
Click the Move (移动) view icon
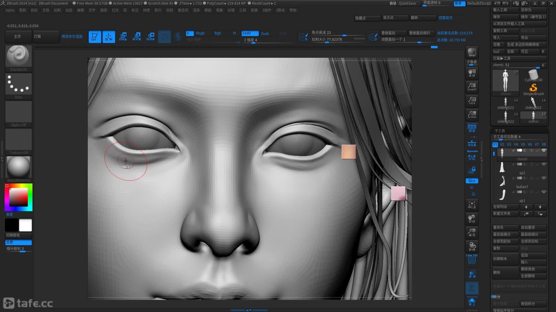472,219
